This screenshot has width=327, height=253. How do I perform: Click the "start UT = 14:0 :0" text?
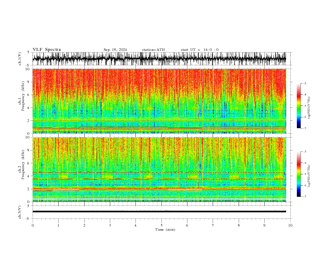(199, 50)
